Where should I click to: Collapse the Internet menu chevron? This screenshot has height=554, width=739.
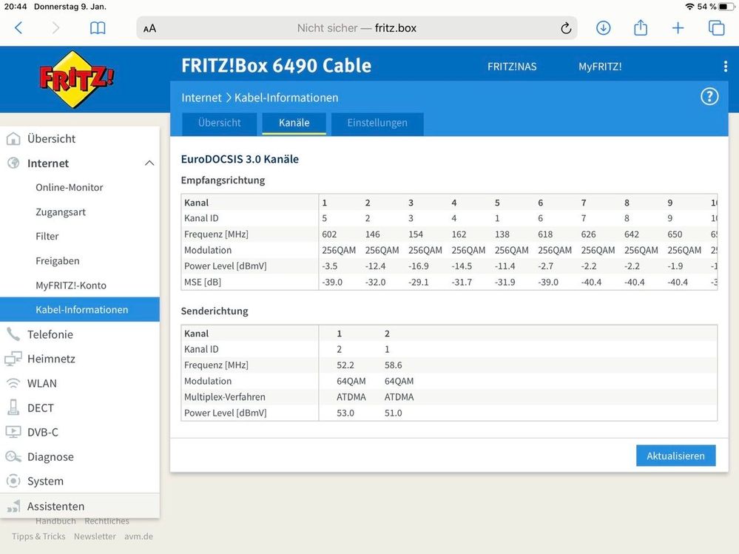149,163
